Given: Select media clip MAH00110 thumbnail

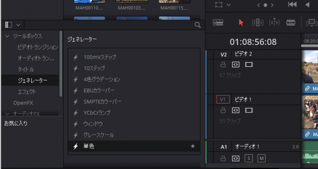Looking at the screenshot, I should click(x=89, y=1).
